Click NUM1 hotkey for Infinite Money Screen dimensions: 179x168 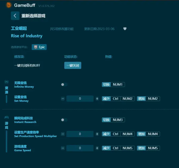tap(118, 85)
